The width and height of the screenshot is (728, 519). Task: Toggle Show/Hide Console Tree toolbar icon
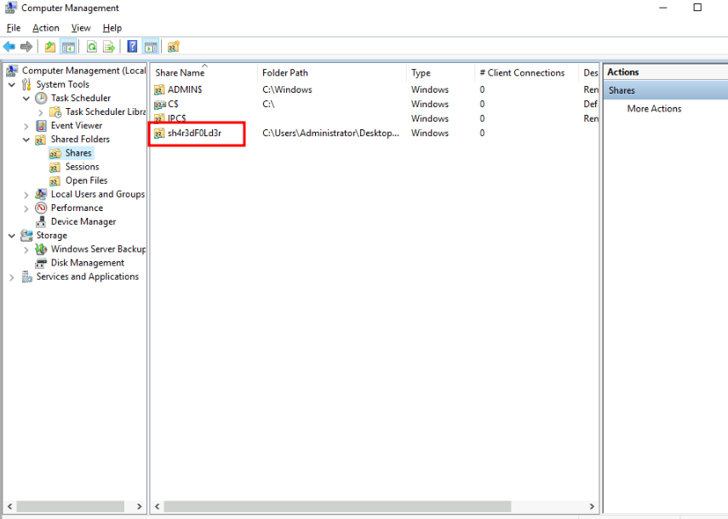pos(68,47)
